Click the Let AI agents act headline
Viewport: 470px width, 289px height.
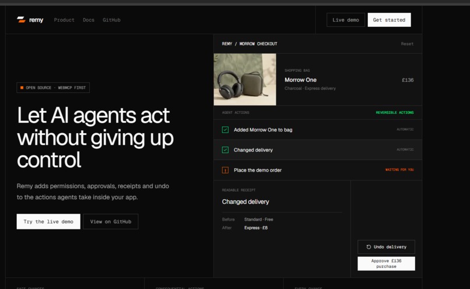pos(95,137)
